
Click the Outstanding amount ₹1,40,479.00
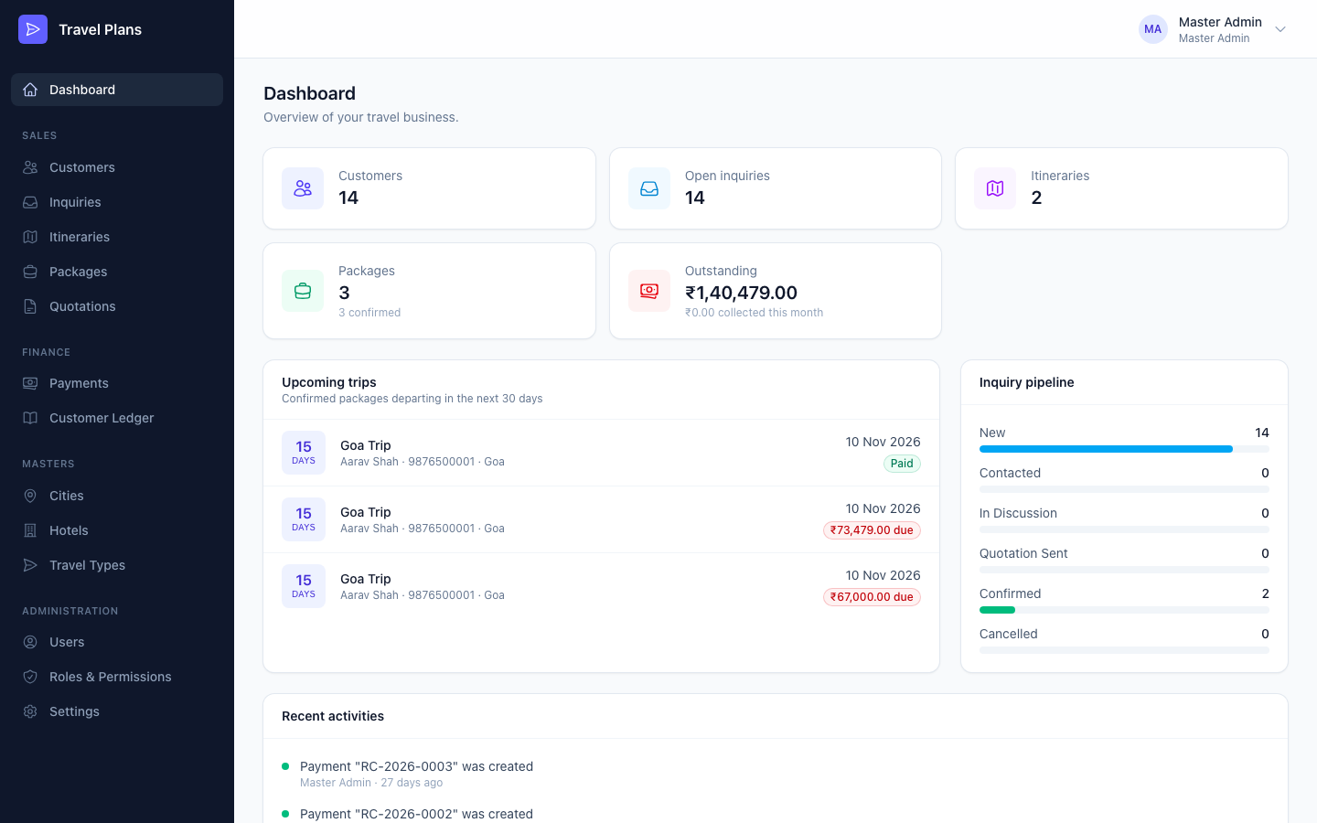pyautogui.click(x=741, y=293)
